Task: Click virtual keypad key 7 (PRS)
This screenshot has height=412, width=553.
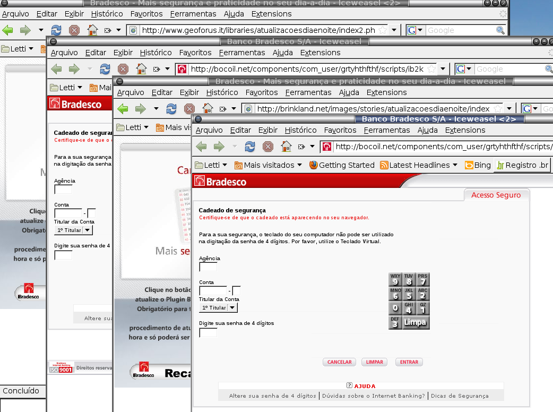Action: 423,279
